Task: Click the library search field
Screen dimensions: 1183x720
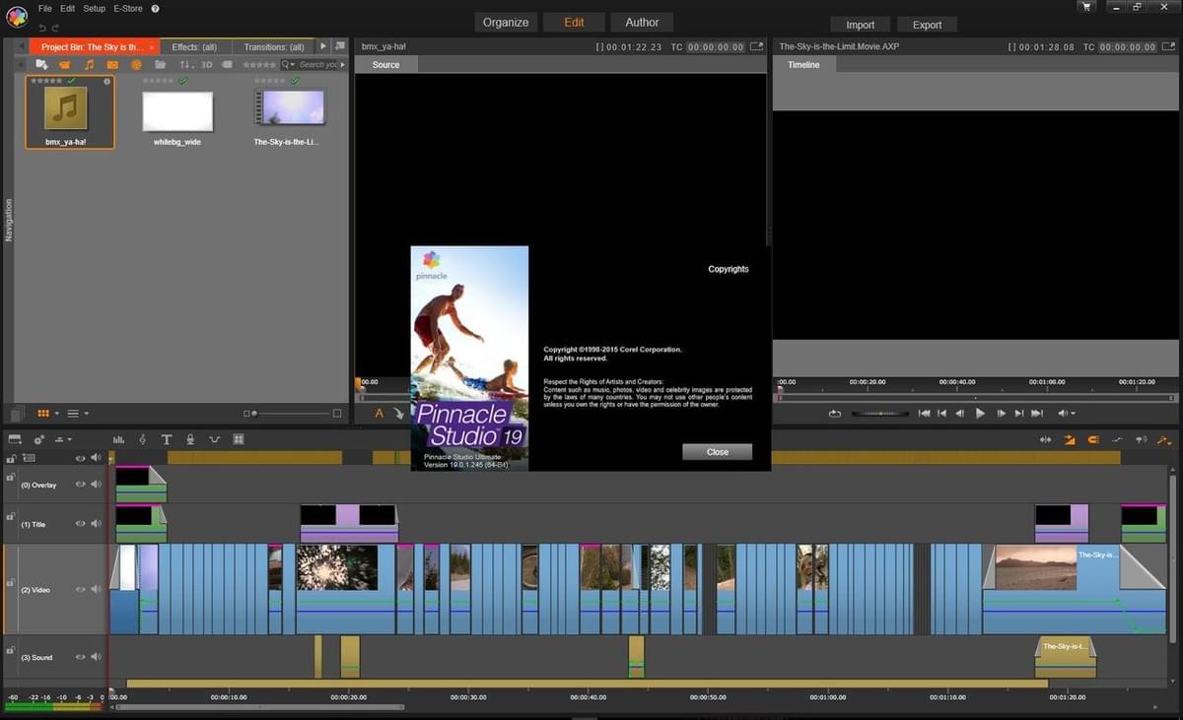Action: 317,65
